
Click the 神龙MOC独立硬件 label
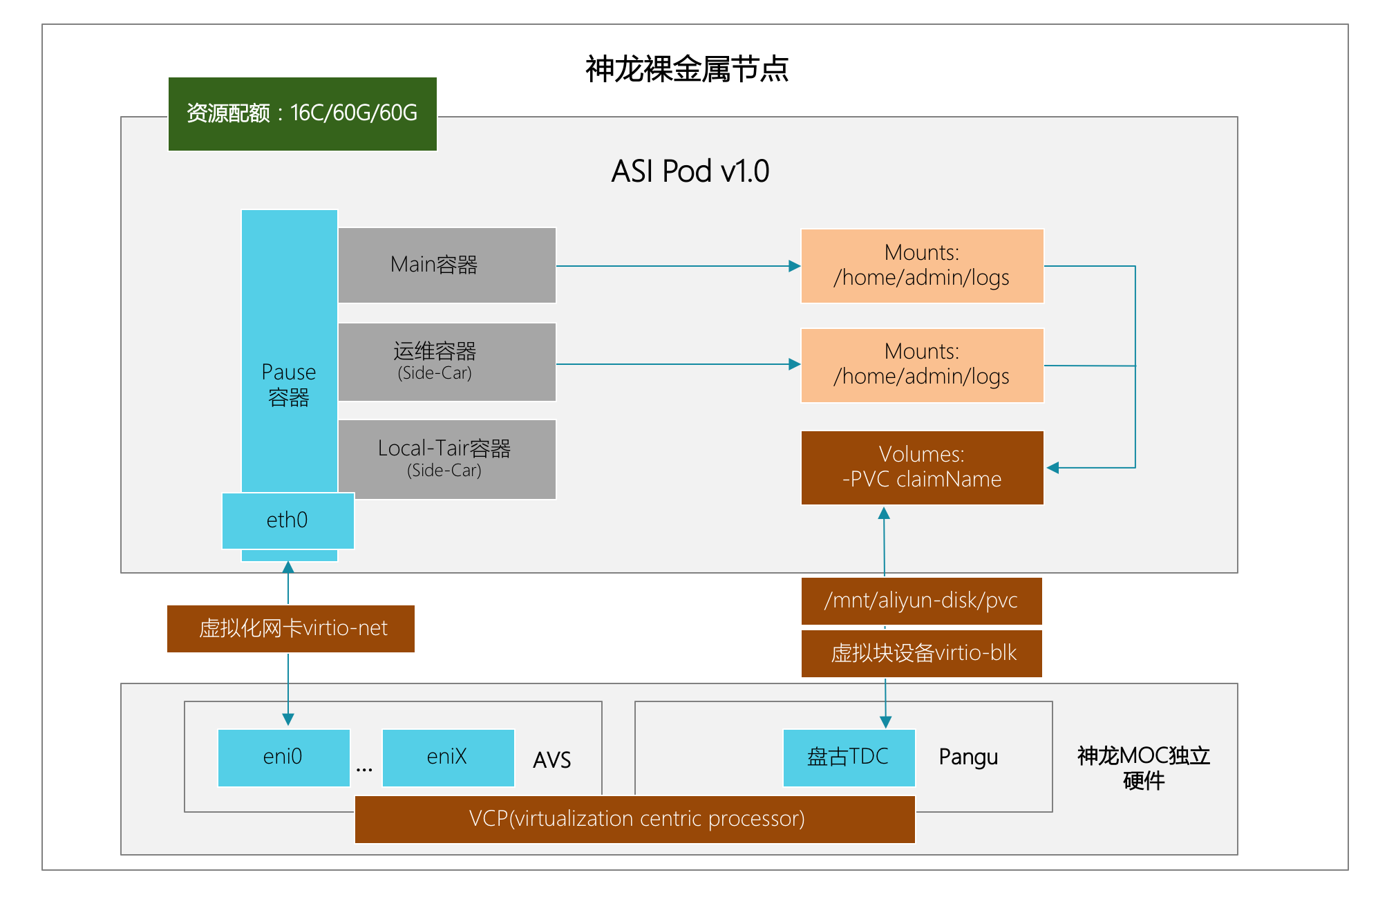(x=1144, y=768)
